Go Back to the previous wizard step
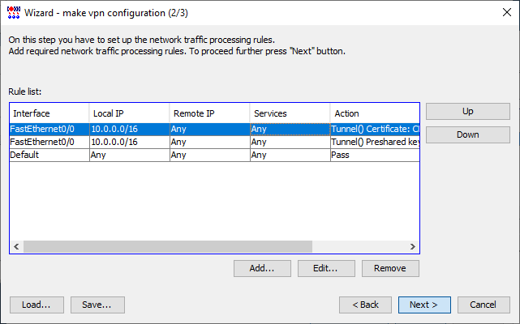This screenshot has height=324, width=520. pos(365,305)
